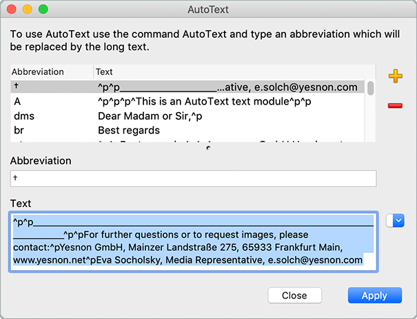Zoom the AutoText window with green button
The width and height of the screenshot is (417, 319).
pos(43,10)
